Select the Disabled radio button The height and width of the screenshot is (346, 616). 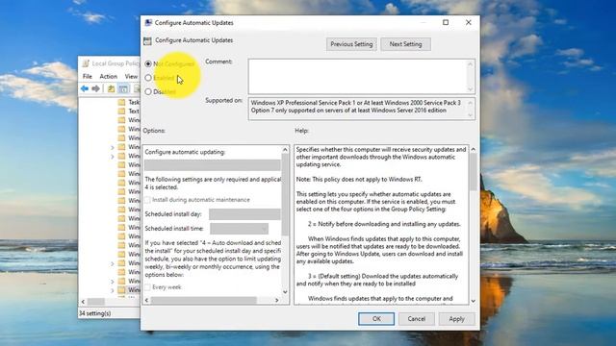tap(148, 92)
